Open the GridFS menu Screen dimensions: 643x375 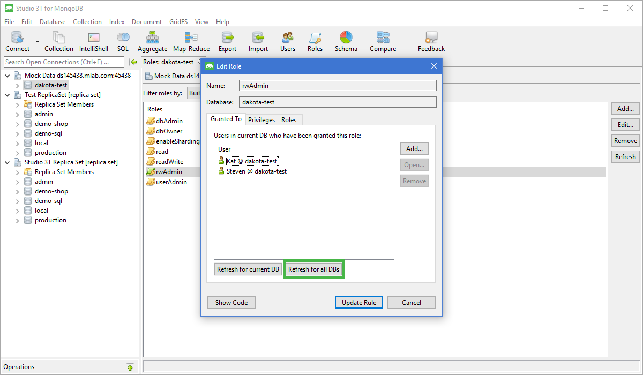(x=178, y=22)
